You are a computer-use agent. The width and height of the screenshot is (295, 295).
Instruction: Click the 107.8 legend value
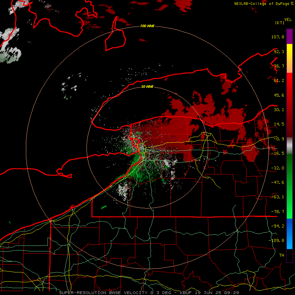[x=278, y=37]
